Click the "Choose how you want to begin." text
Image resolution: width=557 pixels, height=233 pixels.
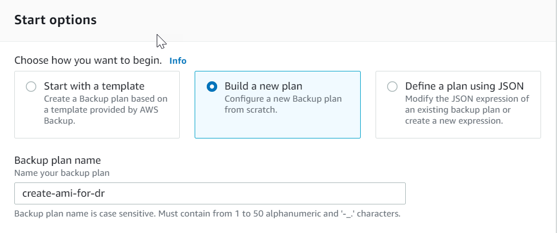click(88, 60)
